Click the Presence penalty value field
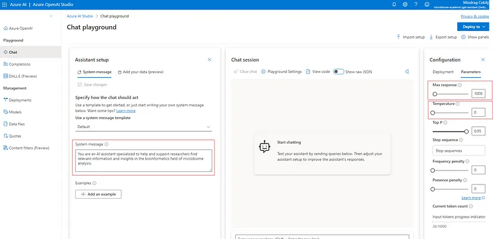 478,189
